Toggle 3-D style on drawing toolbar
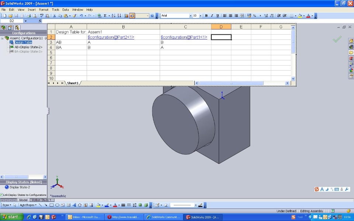The width and height of the screenshot is (354, 221). [146, 205]
